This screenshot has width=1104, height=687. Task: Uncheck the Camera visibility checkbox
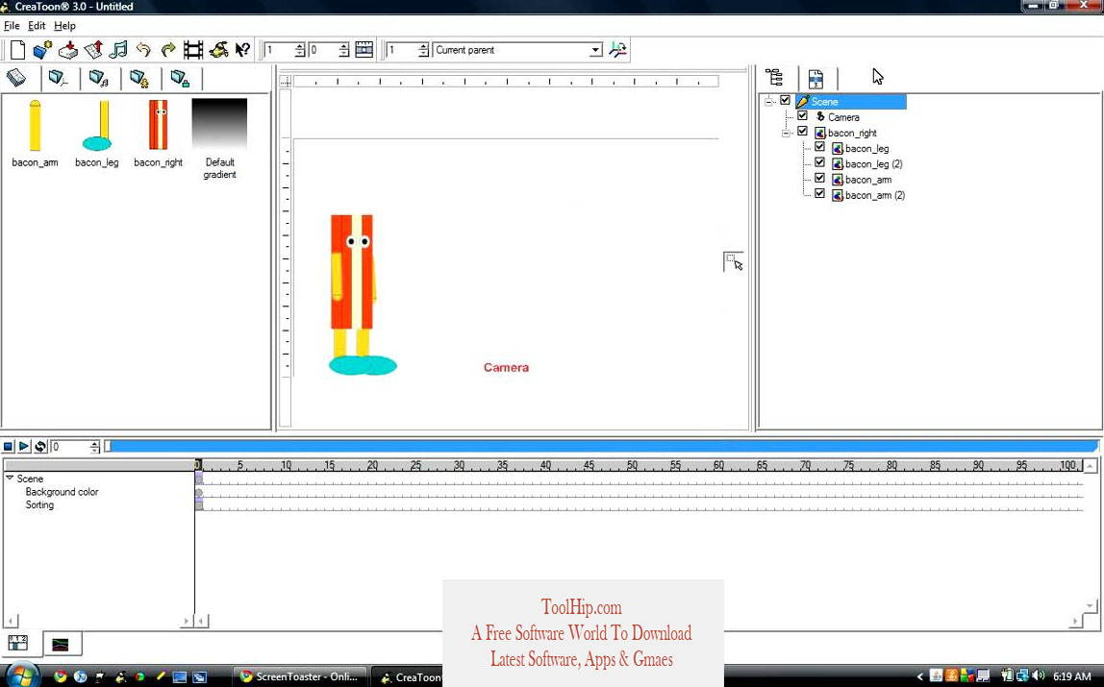click(x=803, y=116)
